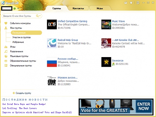Click ID:1132883 text

click(x=64, y=84)
